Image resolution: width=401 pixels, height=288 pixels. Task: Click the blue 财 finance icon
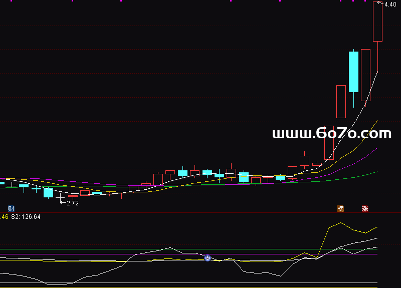point(11,208)
